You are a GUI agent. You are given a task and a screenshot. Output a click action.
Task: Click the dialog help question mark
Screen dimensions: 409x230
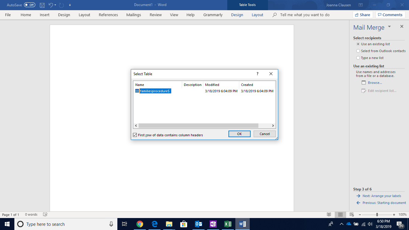pos(257,74)
